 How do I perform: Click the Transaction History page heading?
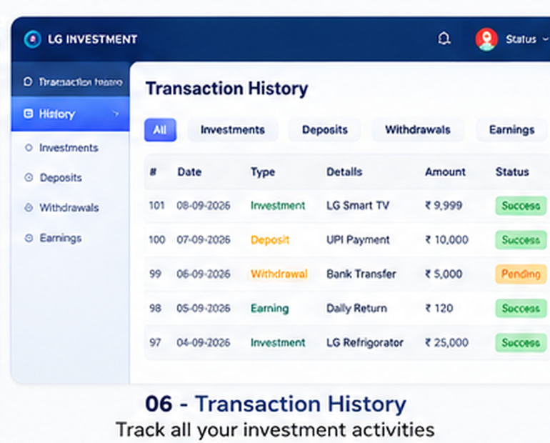(227, 89)
